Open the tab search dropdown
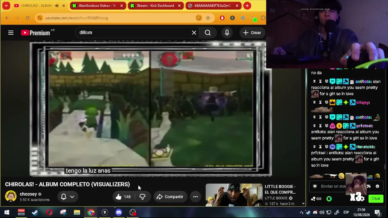The width and height of the screenshot is (388, 218). tap(6, 5)
